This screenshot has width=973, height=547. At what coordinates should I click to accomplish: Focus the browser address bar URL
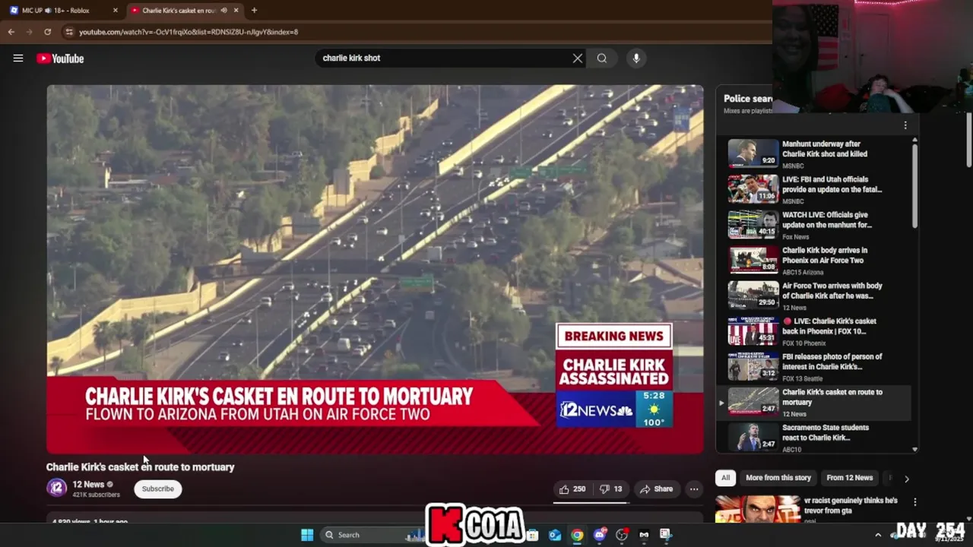click(189, 32)
